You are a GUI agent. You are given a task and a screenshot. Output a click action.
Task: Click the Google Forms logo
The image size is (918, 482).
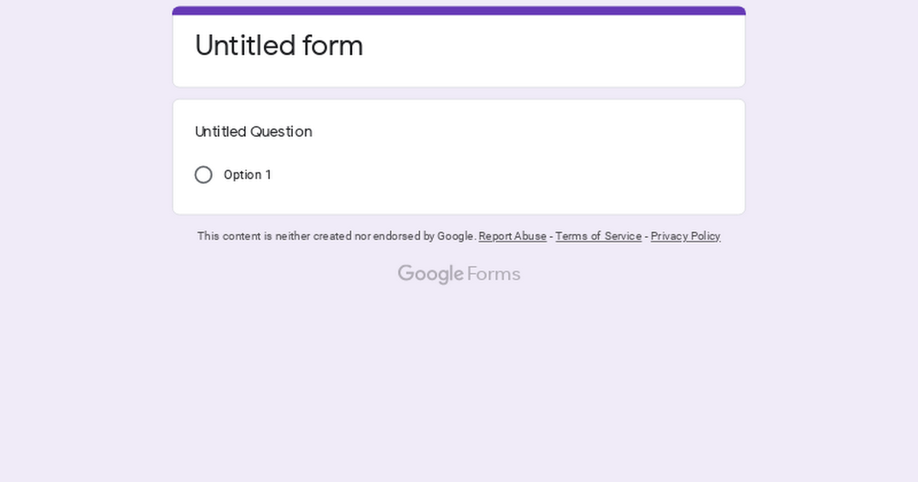click(459, 274)
